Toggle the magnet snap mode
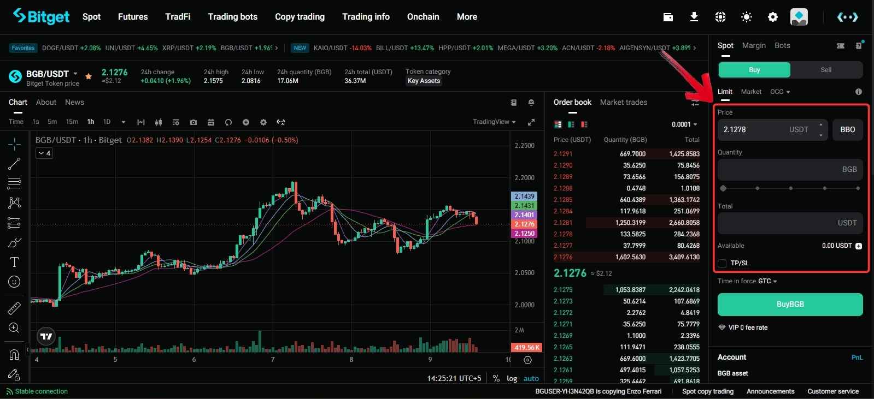This screenshot has height=399, width=874. pyautogui.click(x=14, y=355)
